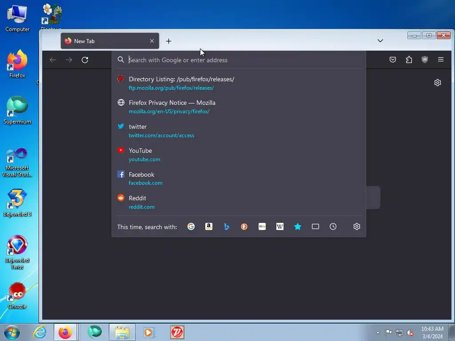Open the Reddit suggestion entry

tap(239, 202)
